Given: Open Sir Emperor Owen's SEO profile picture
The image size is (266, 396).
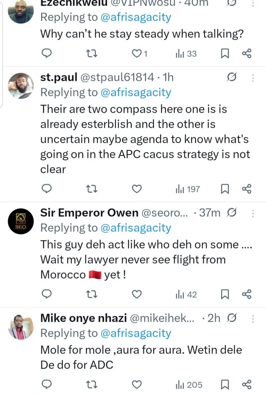Looking at the screenshot, I should click(21, 221).
